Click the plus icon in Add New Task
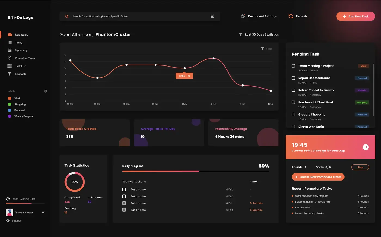The height and width of the screenshot is (237, 381). [345, 17]
